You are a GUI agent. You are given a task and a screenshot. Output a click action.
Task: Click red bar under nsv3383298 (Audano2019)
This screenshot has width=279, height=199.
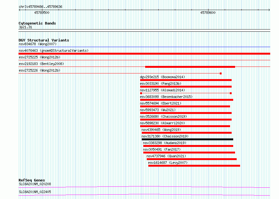188,146
